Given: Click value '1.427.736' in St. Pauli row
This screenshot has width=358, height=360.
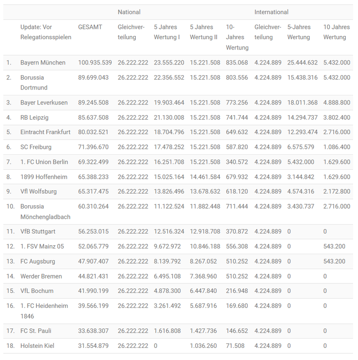Looking at the screenshot, I should [x=203, y=331].
